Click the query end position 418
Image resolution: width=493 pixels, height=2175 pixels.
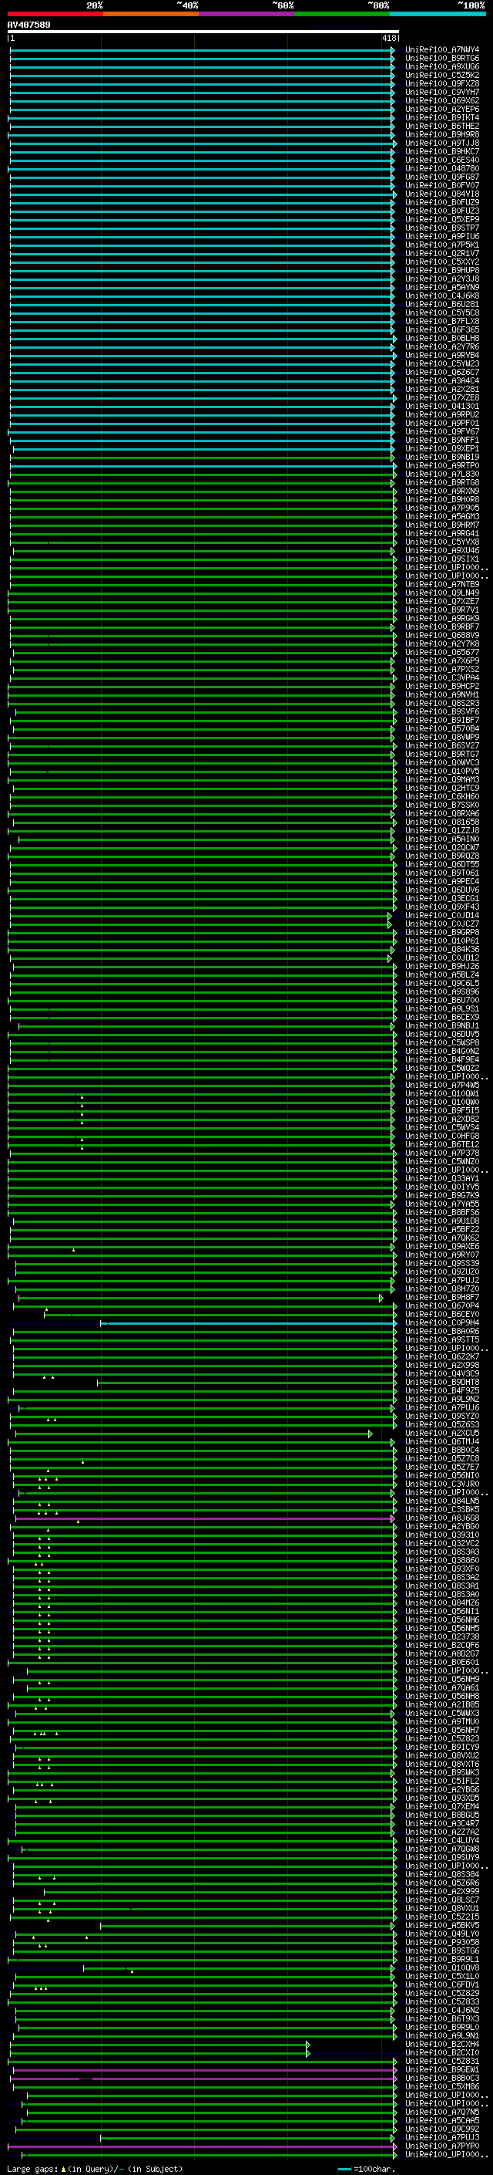pos(388,39)
